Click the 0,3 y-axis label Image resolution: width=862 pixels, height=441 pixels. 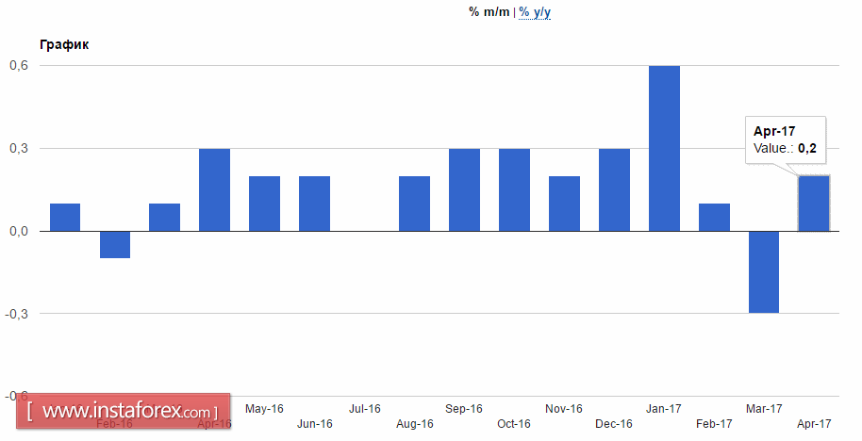[19, 148]
